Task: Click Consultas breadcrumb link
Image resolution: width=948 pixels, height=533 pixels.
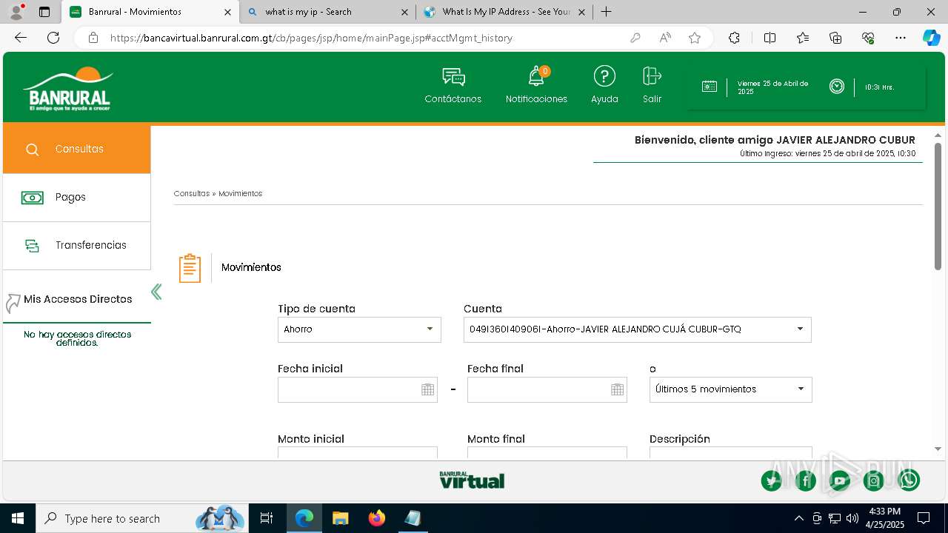Action: click(x=192, y=194)
